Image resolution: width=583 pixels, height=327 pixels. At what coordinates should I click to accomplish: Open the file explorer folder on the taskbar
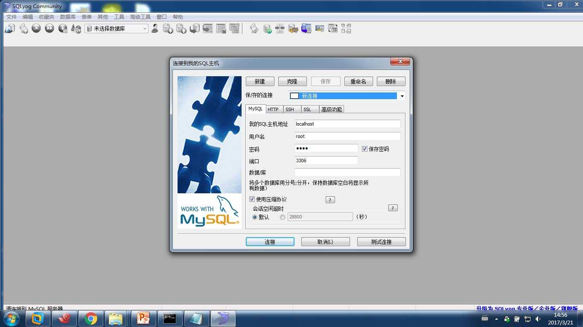[116, 318]
